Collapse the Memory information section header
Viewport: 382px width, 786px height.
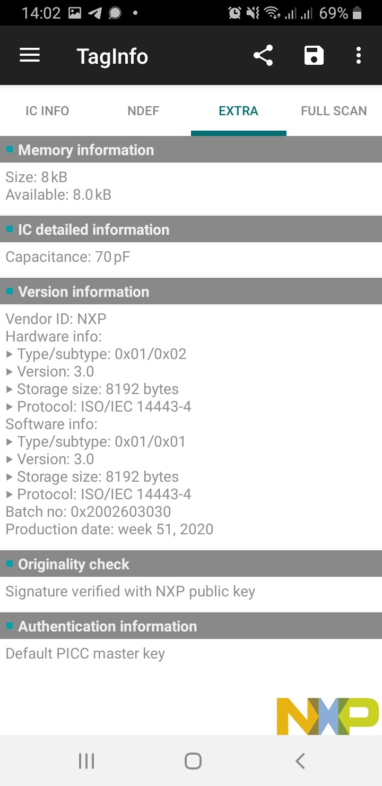(191, 150)
